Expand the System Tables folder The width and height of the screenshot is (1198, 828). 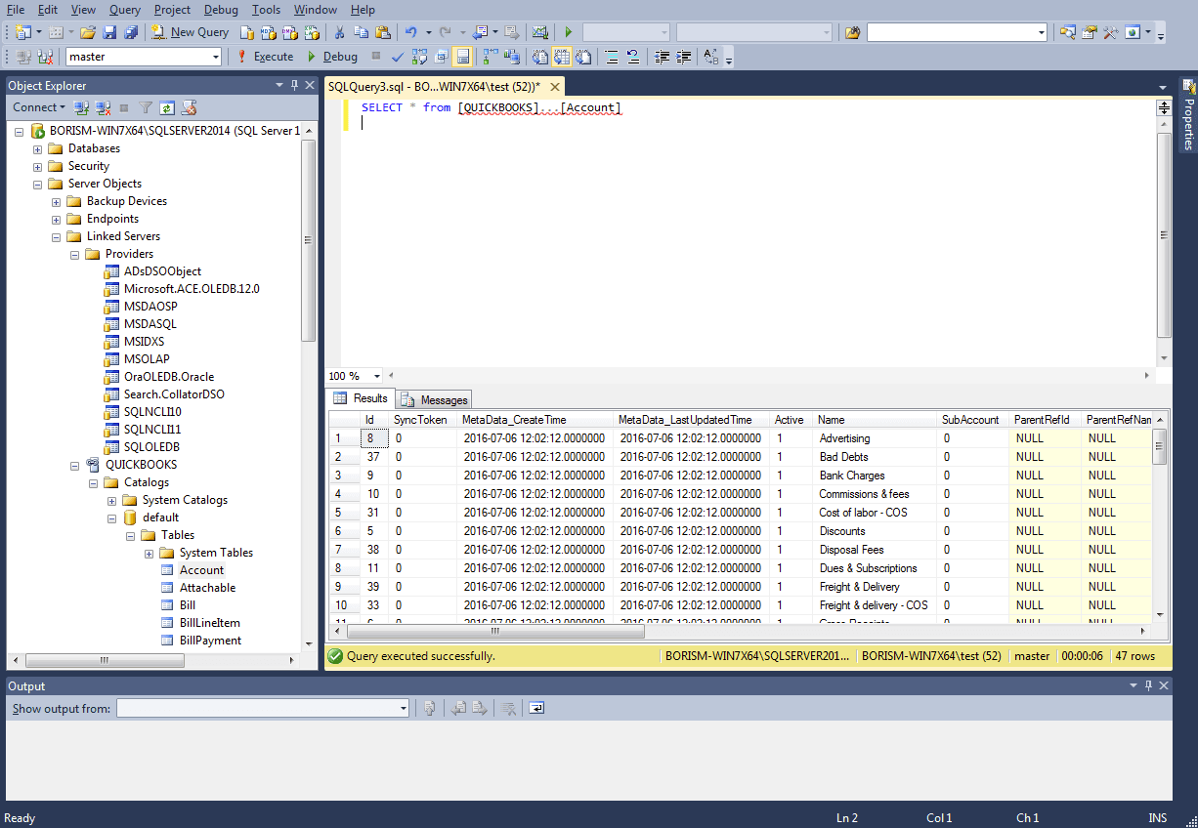click(150, 554)
